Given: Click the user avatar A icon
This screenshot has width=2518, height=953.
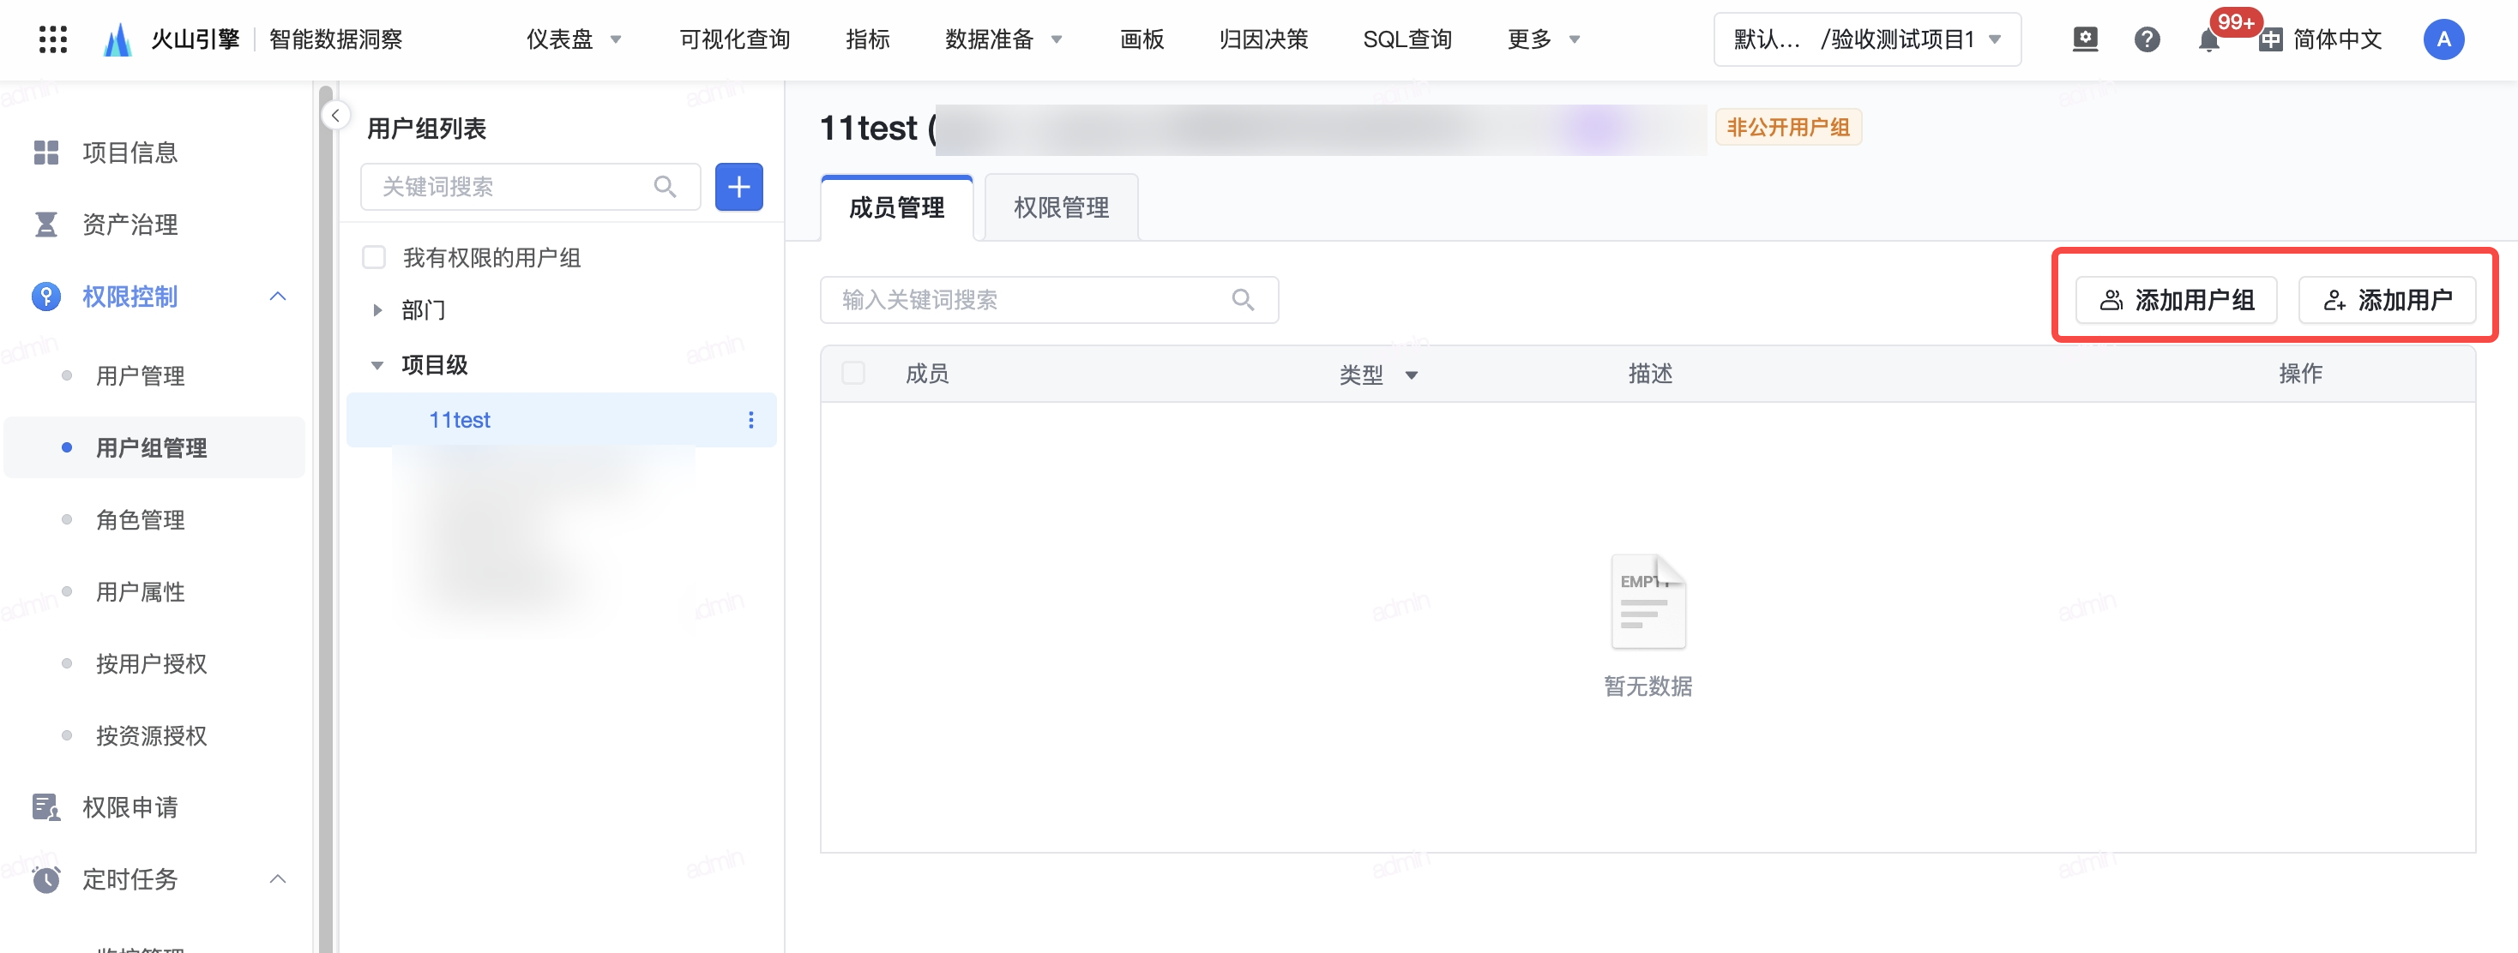Looking at the screenshot, I should click(2443, 39).
